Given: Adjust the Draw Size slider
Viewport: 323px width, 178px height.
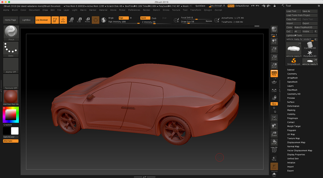Looking at the screenshot, I should click(197, 22).
